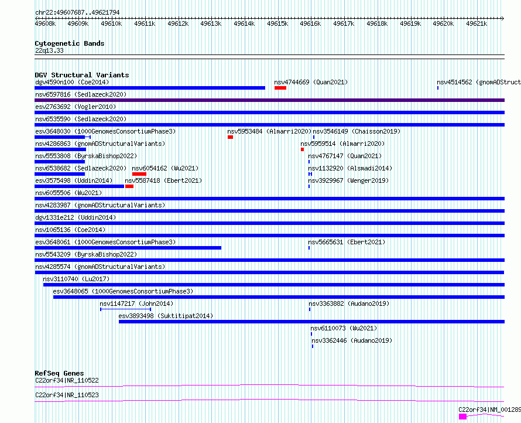Click the Cytogenetic Bands track title
521x423 pixels.
tap(70, 43)
